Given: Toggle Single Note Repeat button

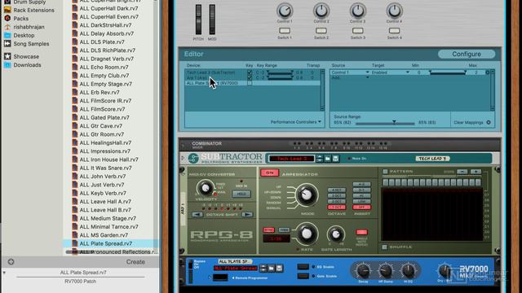Looking at the screenshot, I should coord(361,232).
